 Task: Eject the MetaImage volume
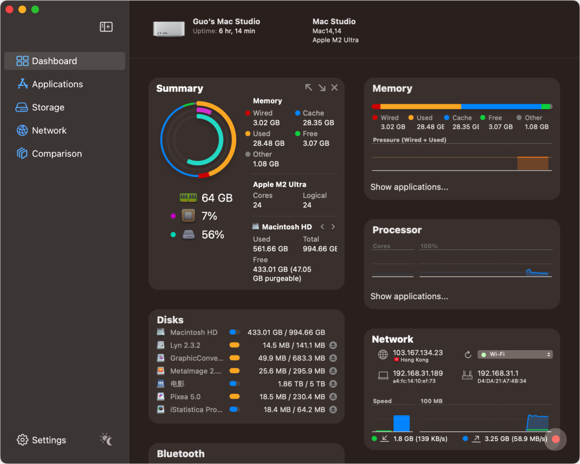point(333,371)
